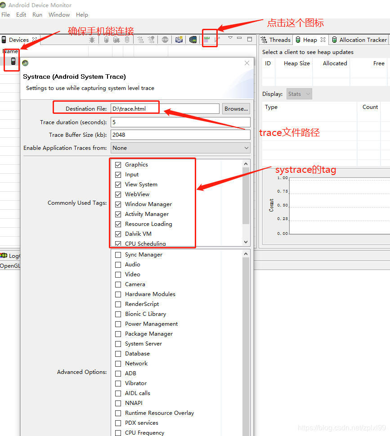
Task: Enable the Package Manager option
Action: [x=118, y=334]
